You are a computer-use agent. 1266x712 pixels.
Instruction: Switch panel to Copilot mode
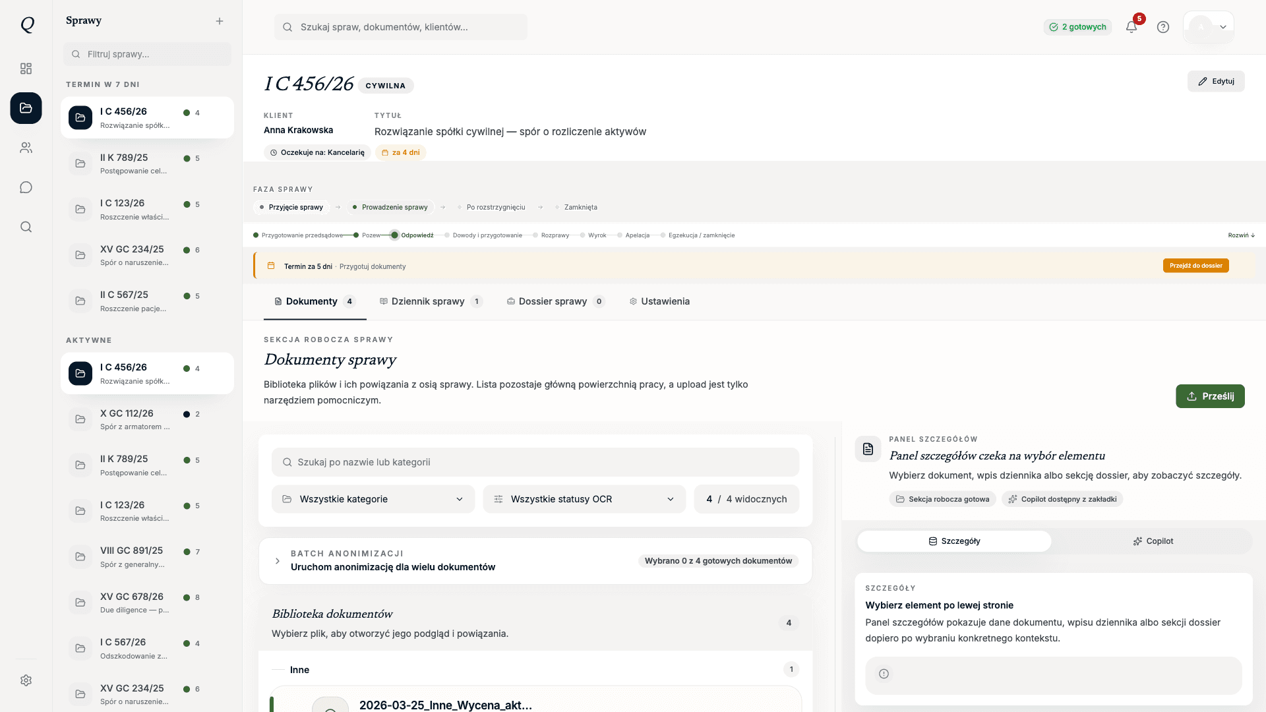[1153, 541]
